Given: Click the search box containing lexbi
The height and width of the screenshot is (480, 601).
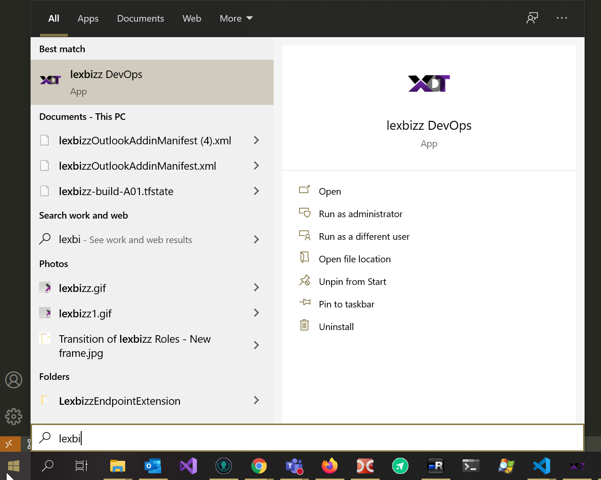Looking at the screenshot, I should [x=308, y=438].
